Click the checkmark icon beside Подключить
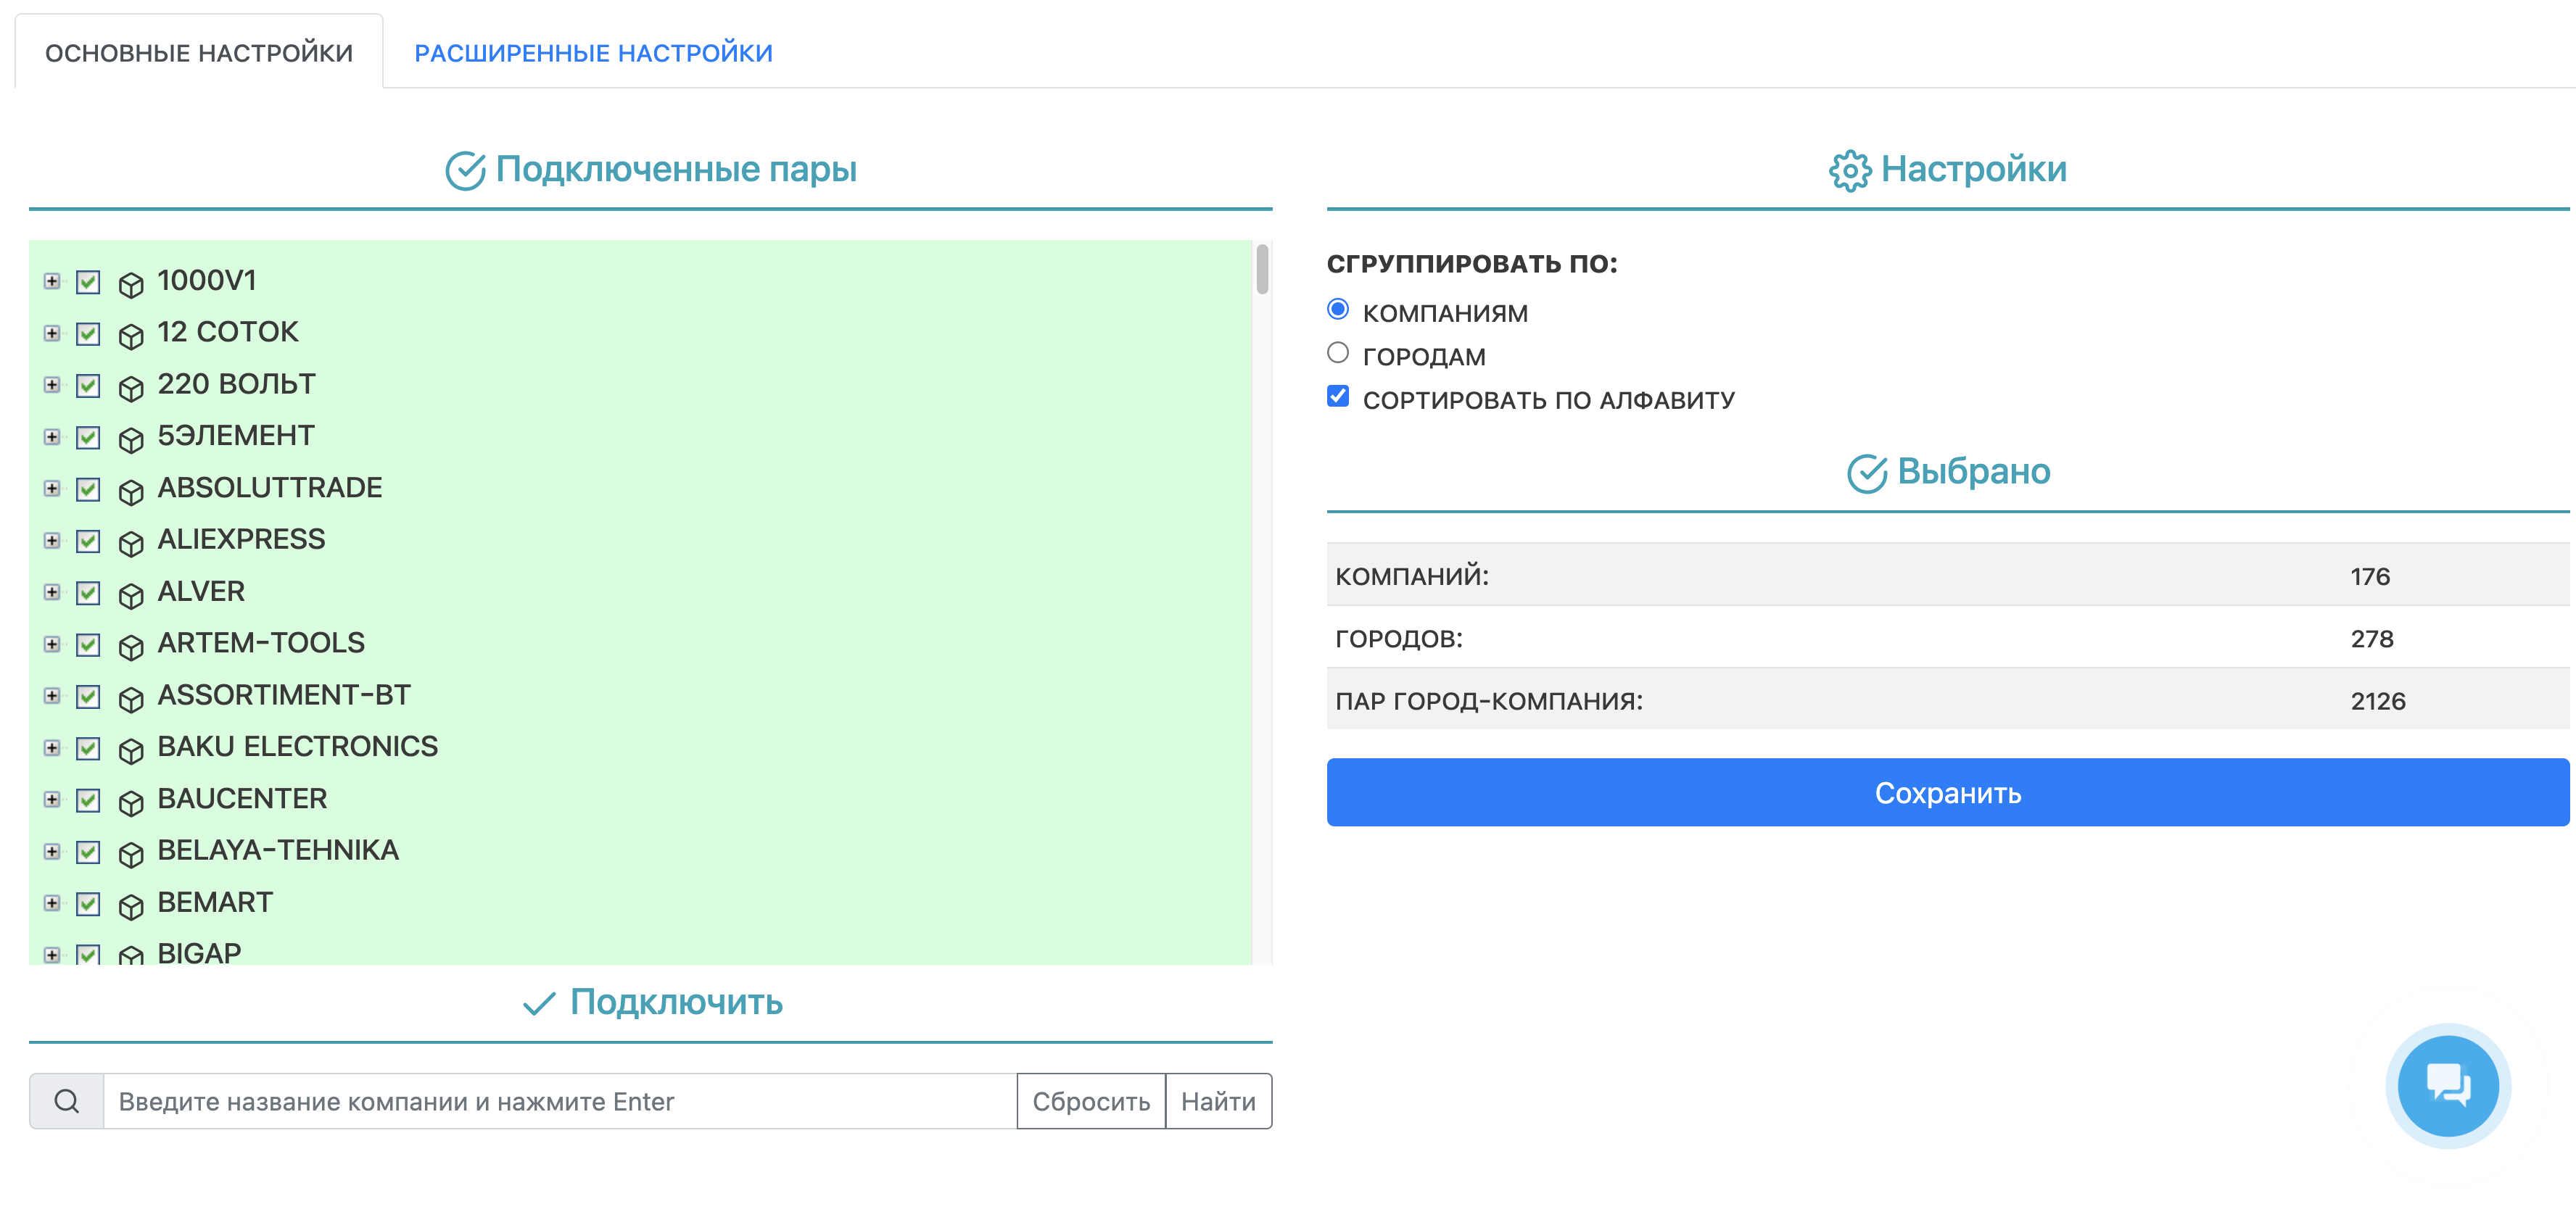Image resolution: width=2576 pixels, height=1212 pixels. coord(539,1003)
